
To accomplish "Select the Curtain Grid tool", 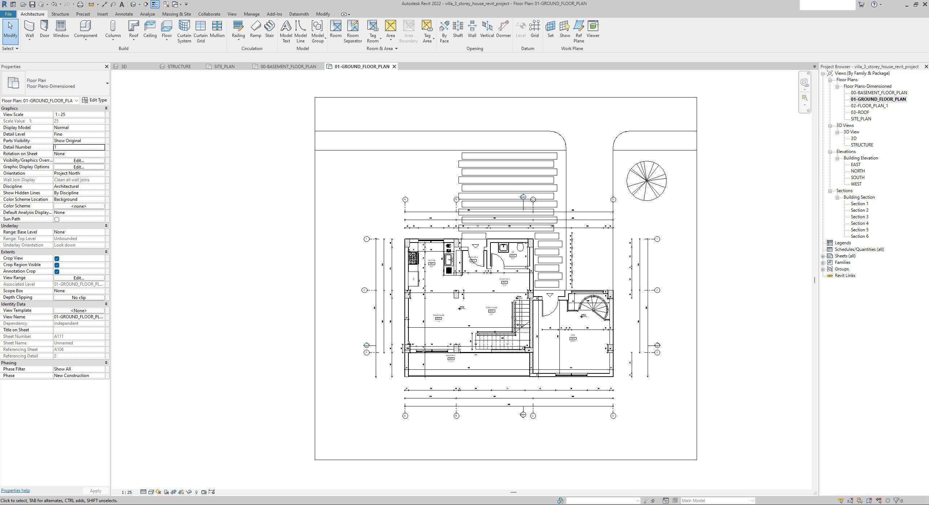I will pyautogui.click(x=200, y=31).
